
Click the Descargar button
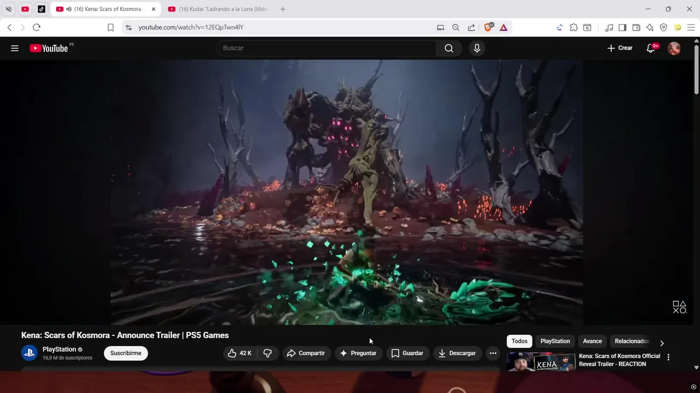(457, 353)
